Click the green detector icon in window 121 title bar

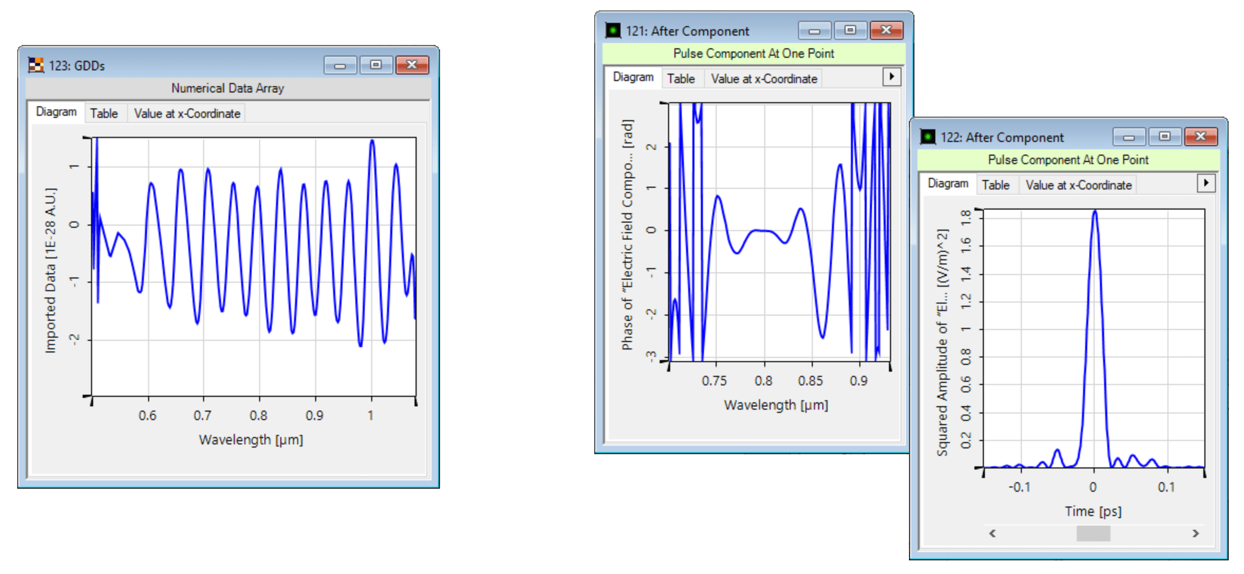coord(613,30)
